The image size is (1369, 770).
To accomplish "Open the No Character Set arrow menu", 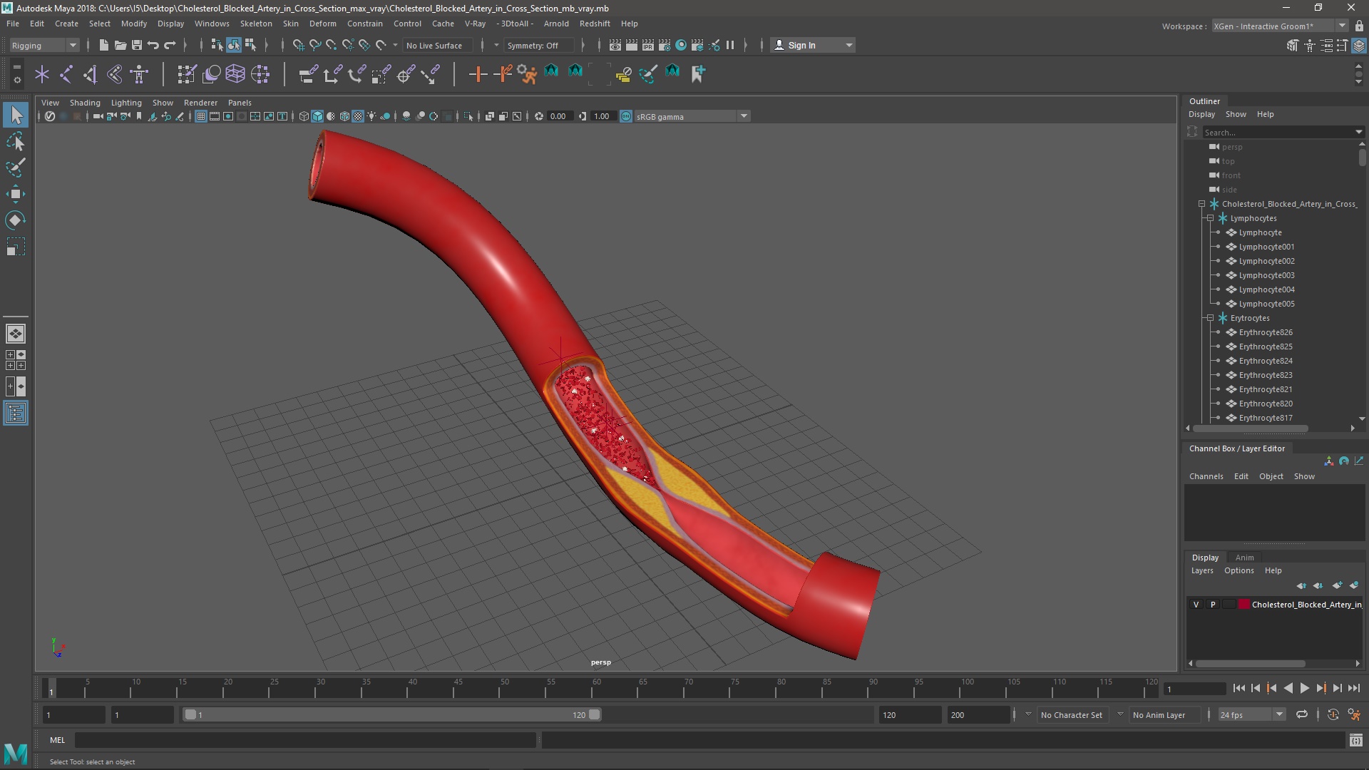I will pos(1028,714).
